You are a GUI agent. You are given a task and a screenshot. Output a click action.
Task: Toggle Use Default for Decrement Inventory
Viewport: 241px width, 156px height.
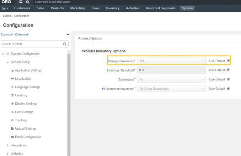(228, 88)
